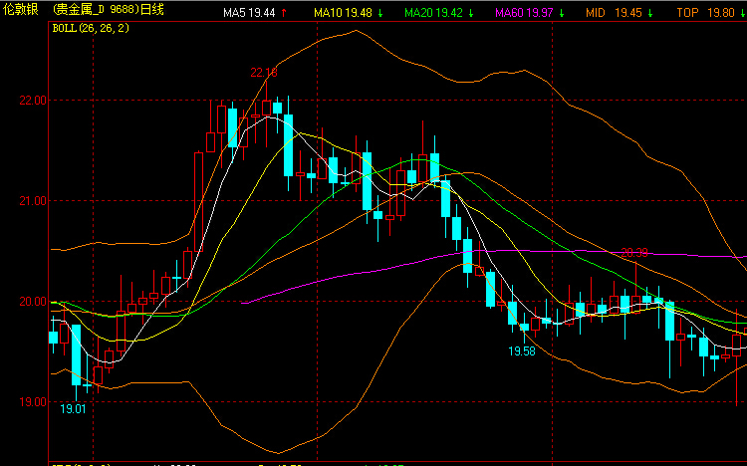
Task: Click the MA20 19.42 readout
Action: (x=433, y=13)
